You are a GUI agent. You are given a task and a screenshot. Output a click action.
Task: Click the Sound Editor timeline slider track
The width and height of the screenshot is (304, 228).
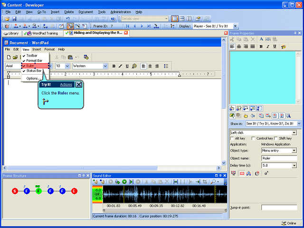165,210
